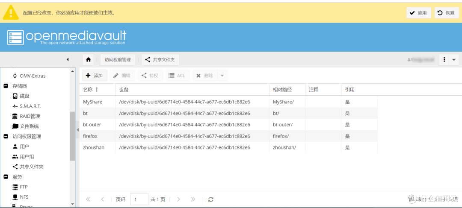Click the warning triangle icon
The width and height of the screenshot is (462, 208).
(x=11, y=12)
